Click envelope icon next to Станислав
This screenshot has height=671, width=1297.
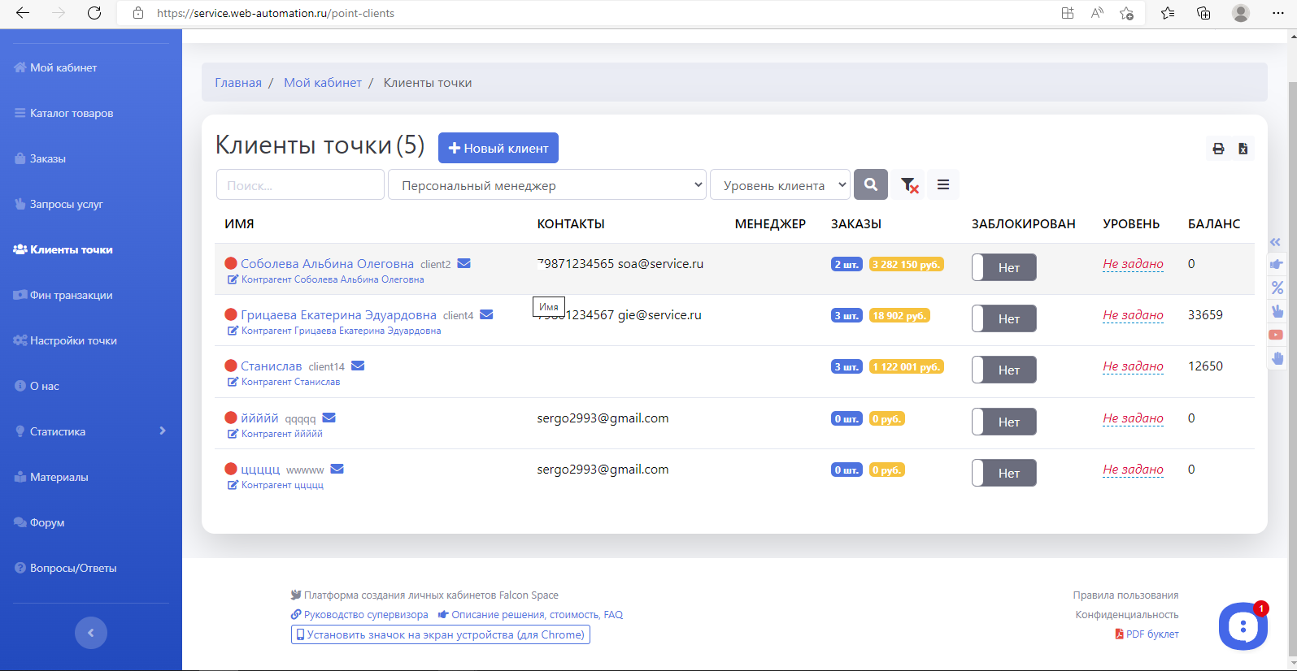click(358, 366)
